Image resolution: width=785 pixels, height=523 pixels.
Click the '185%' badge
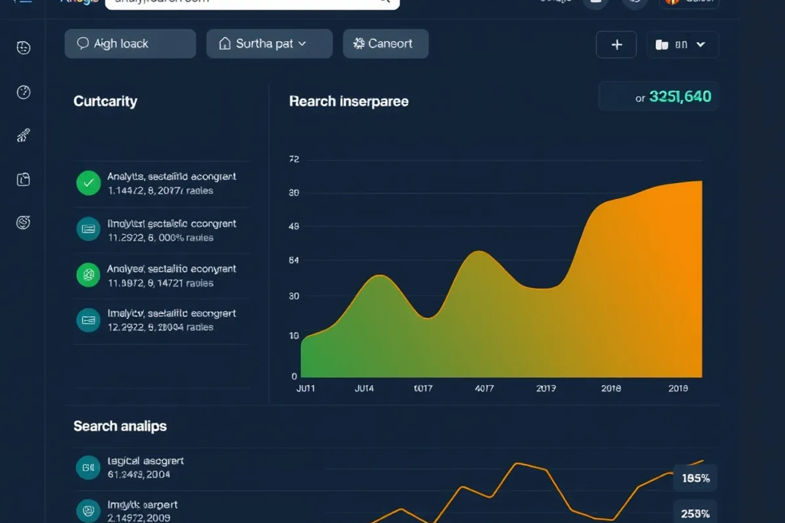[x=695, y=478]
